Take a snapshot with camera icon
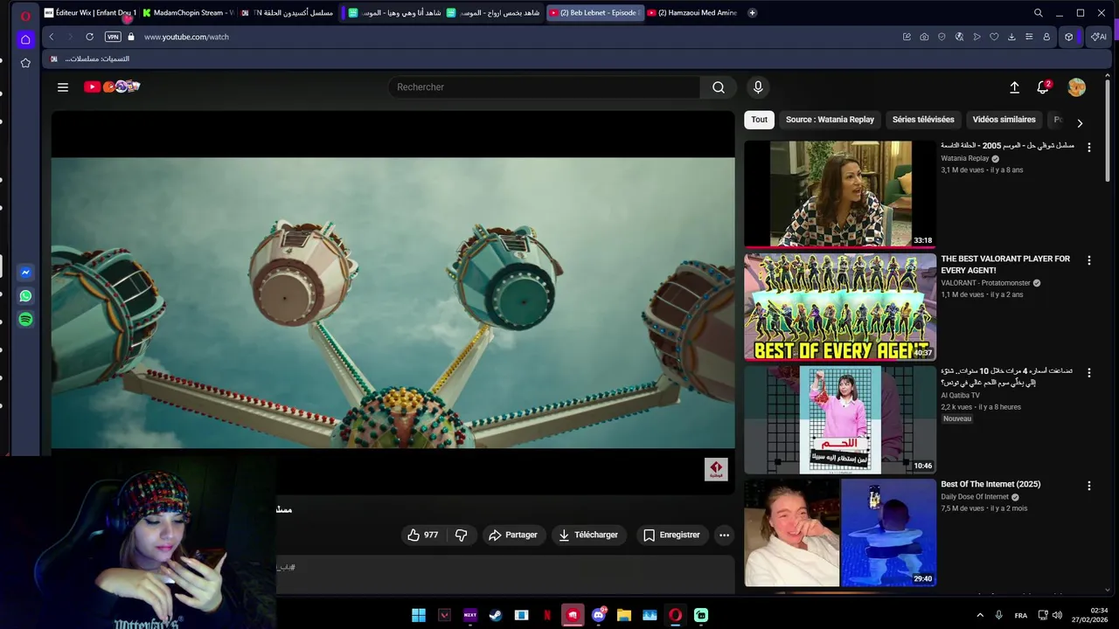 coord(924,37)
